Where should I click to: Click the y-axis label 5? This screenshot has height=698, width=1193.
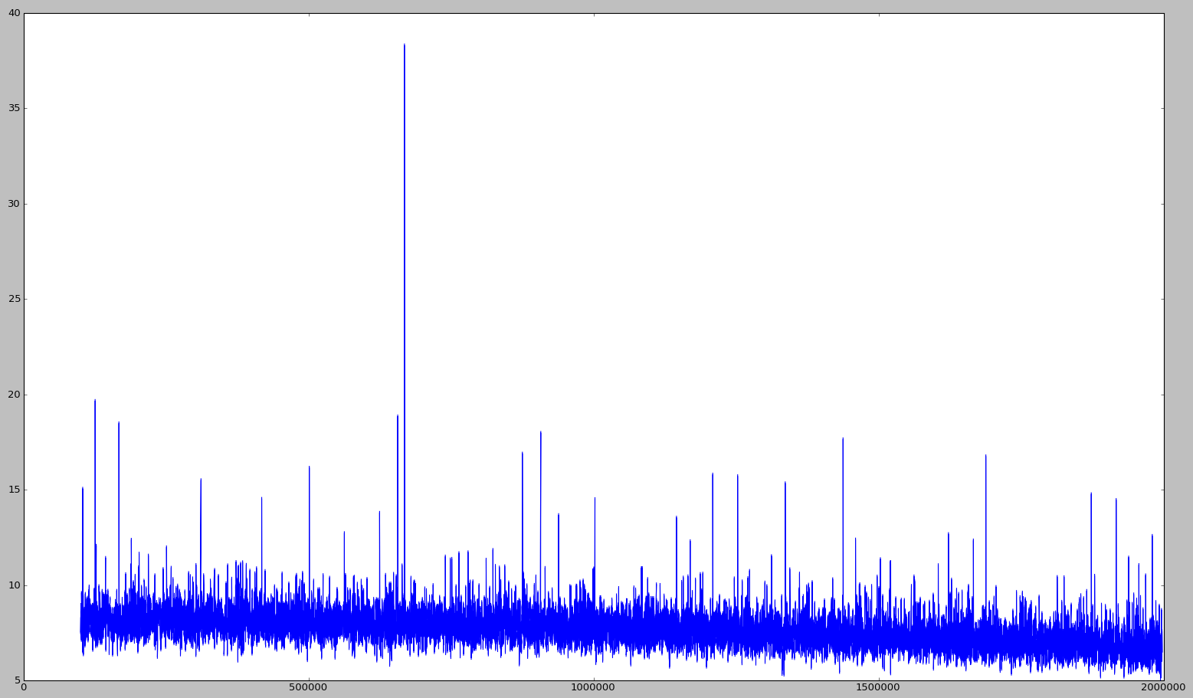[17, 680]
